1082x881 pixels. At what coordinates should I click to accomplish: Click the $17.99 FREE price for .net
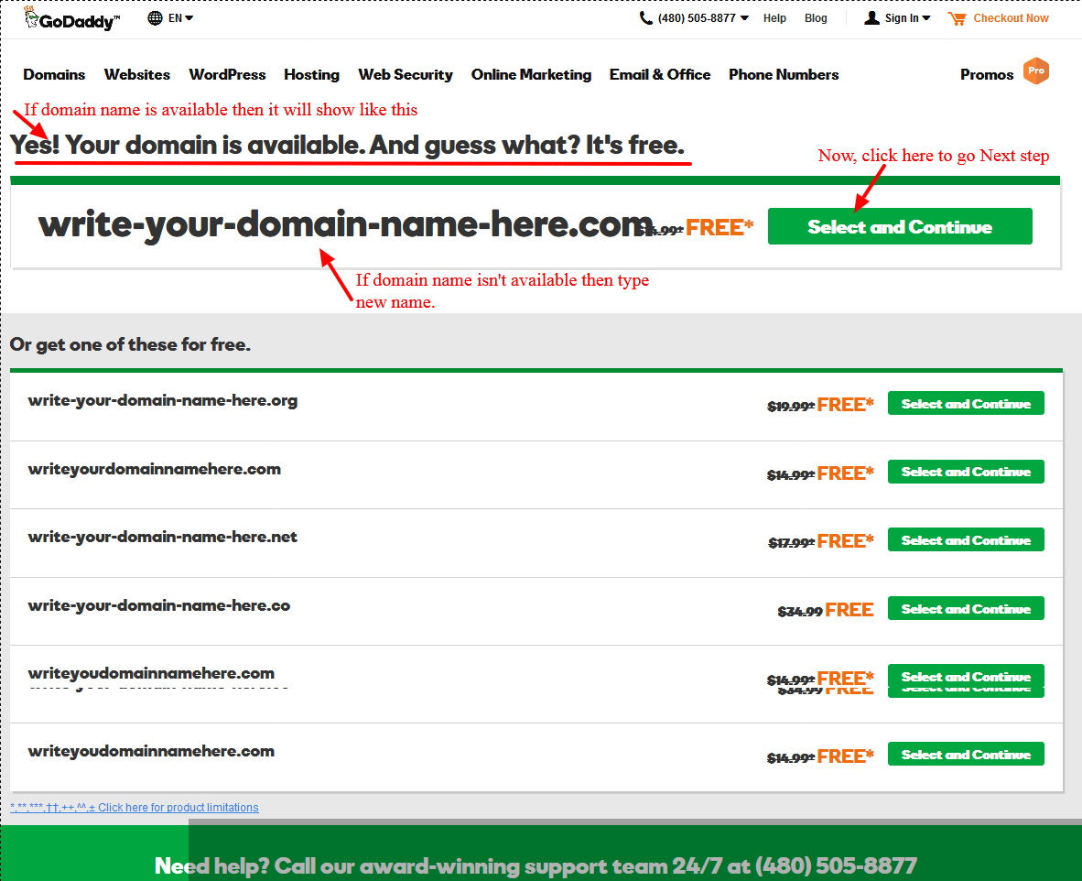pos(820,541)
